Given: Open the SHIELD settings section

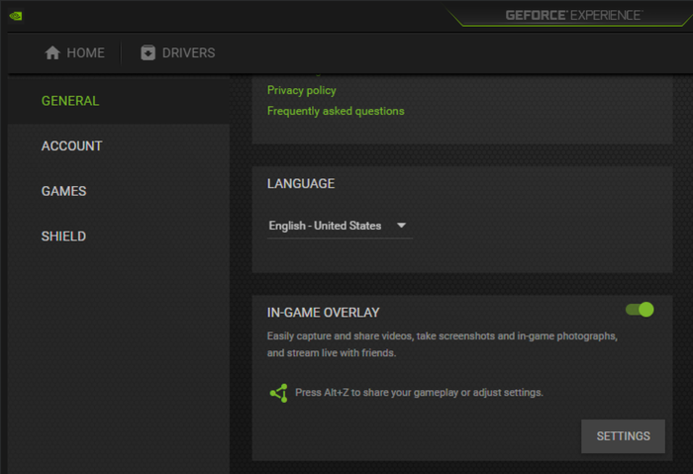Looking at the screenshot, I should pos(119,236).
